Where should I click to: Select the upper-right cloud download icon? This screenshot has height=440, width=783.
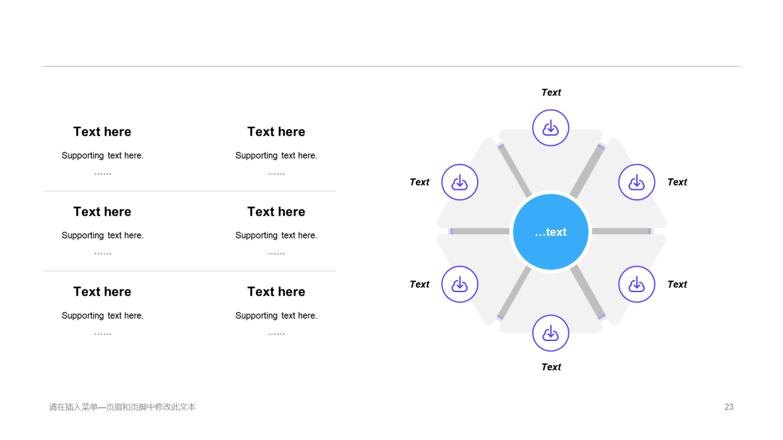tap(637, 182)
